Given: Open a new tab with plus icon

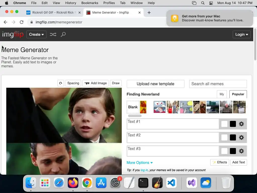Looking at the screenshot, I should pyautogui.click(x=149, y=13).
